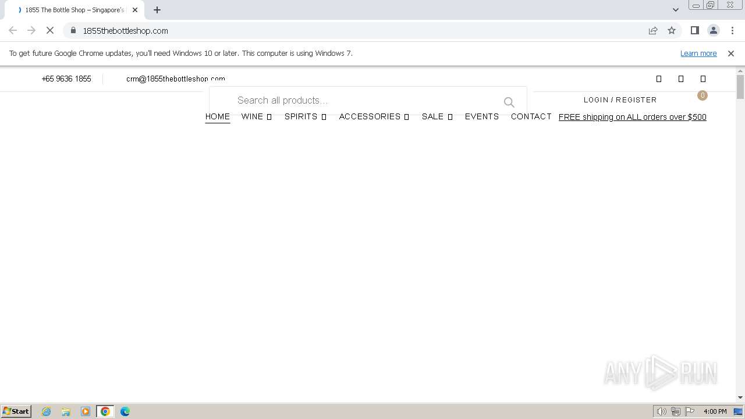Click FREE shipping on ALL orders link

[633, 117]
